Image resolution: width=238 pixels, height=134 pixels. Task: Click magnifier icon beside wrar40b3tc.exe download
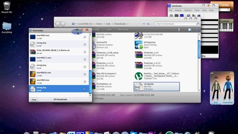point(85,74)
